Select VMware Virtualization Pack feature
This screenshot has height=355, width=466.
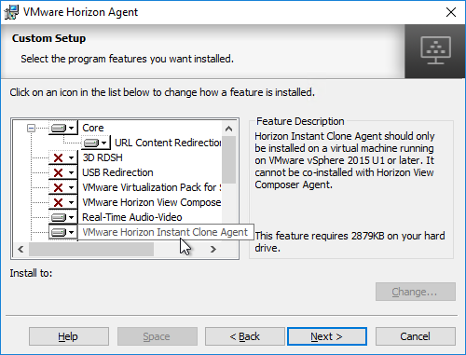(x=152, y=187)
